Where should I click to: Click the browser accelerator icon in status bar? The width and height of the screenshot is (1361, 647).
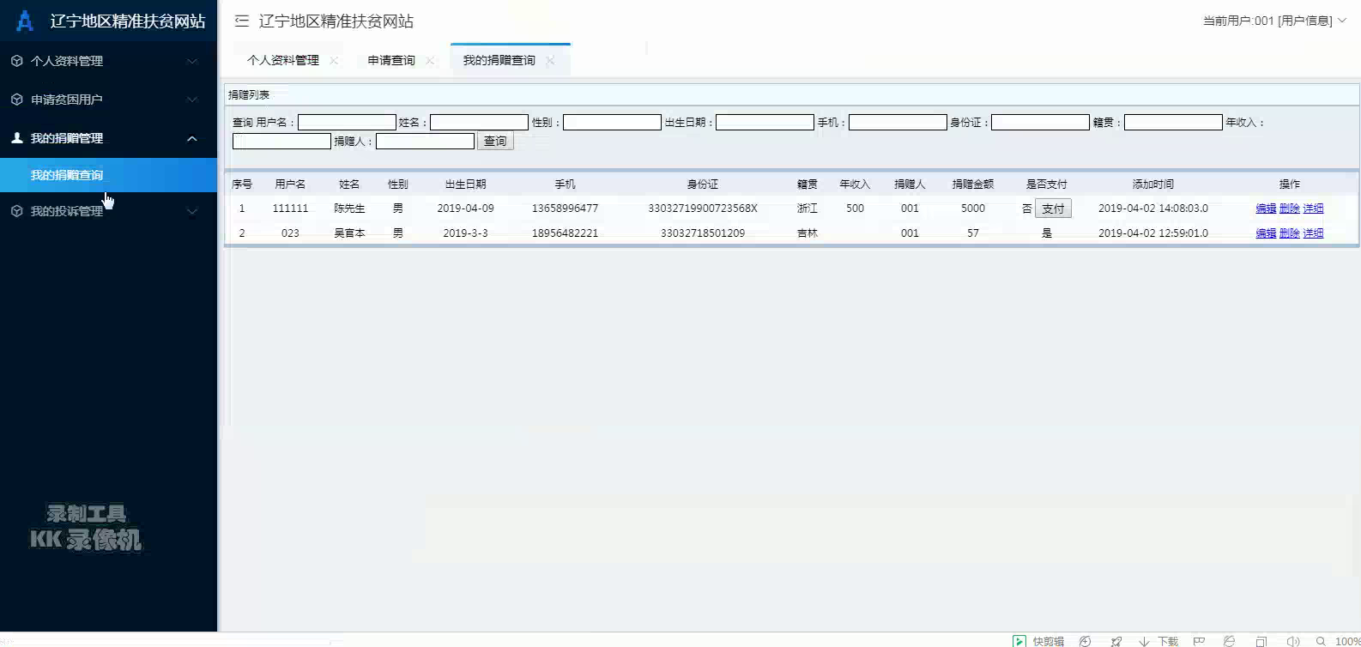pyautogui.click(x=1086, y=641)
